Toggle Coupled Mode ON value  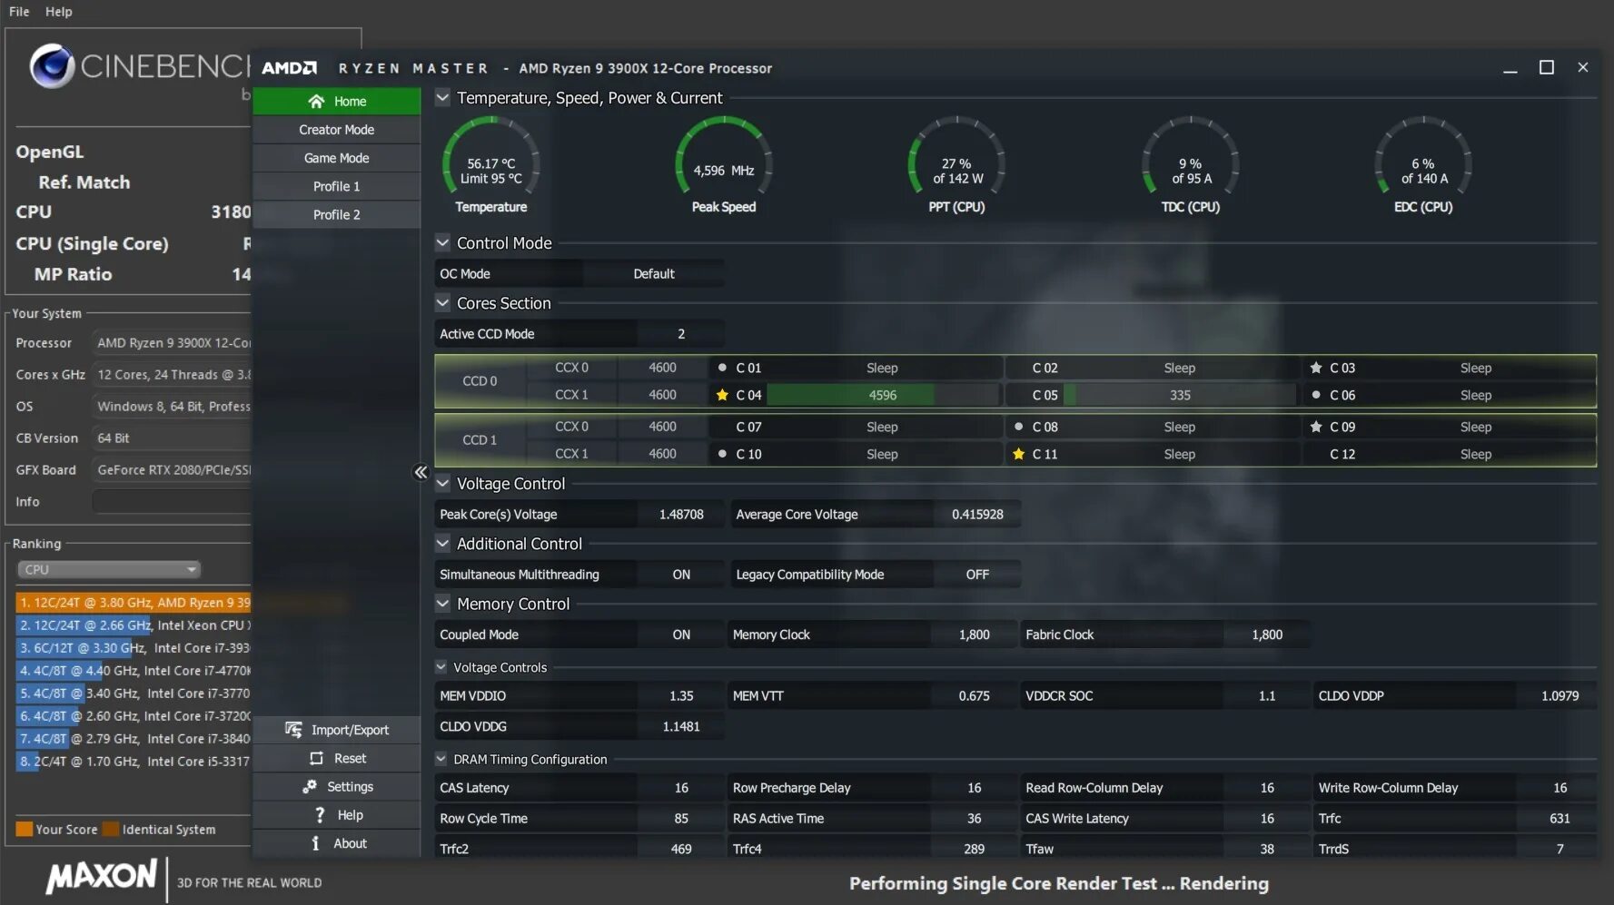click(681, 634)
